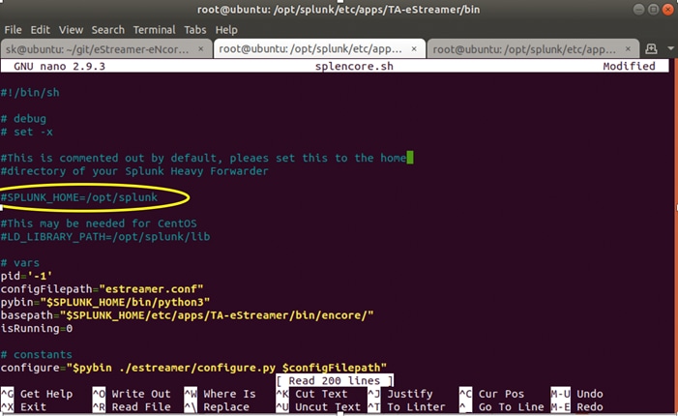The height and width of the screenshot is (416, 678).
Task: Click the pybin python3 path line
Action: point(105,302)
